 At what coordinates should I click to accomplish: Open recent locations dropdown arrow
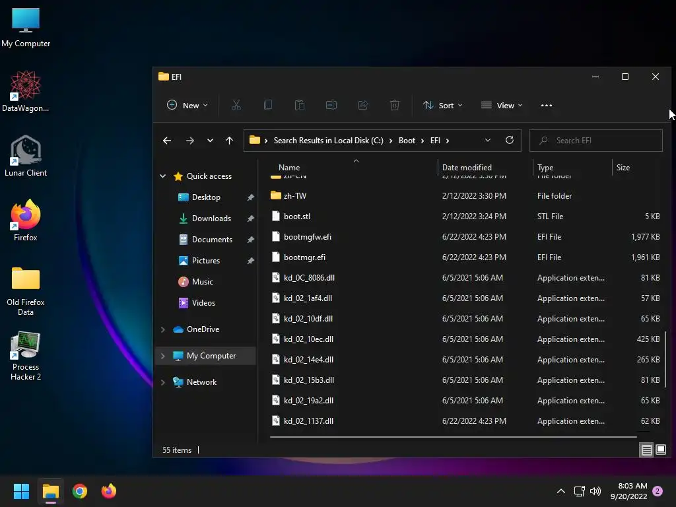210,141
